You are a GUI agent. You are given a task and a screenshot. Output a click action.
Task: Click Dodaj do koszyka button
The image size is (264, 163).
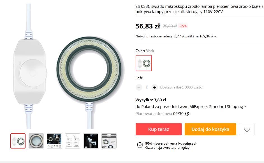click(x=210, y=129)
